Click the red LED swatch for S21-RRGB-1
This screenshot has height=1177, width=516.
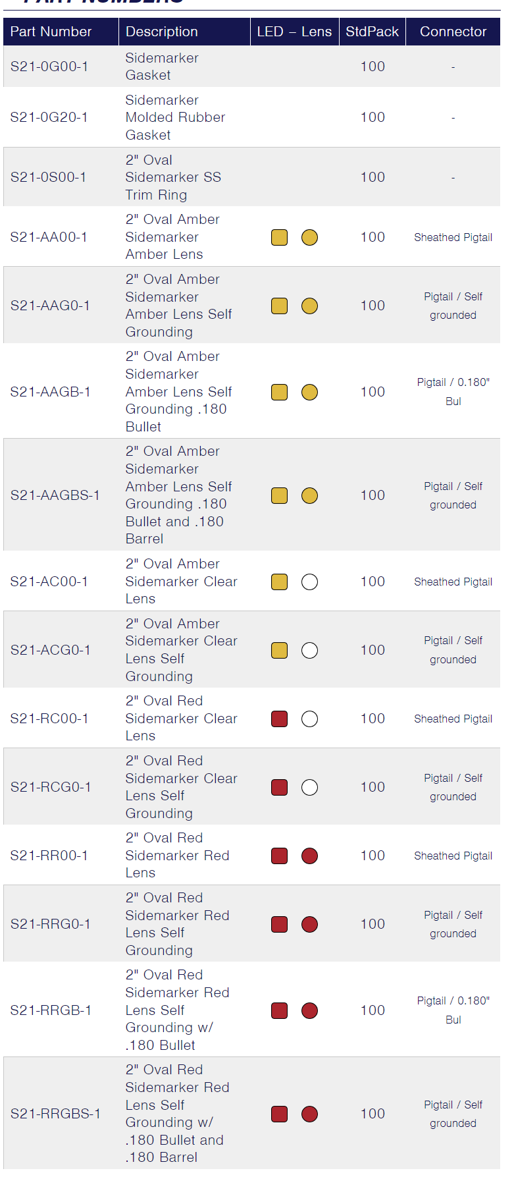[x=280, y=1010]
